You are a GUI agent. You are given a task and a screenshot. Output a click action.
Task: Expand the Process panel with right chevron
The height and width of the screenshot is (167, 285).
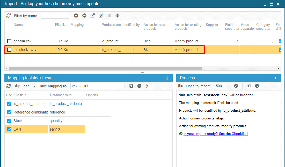(275, 78)
